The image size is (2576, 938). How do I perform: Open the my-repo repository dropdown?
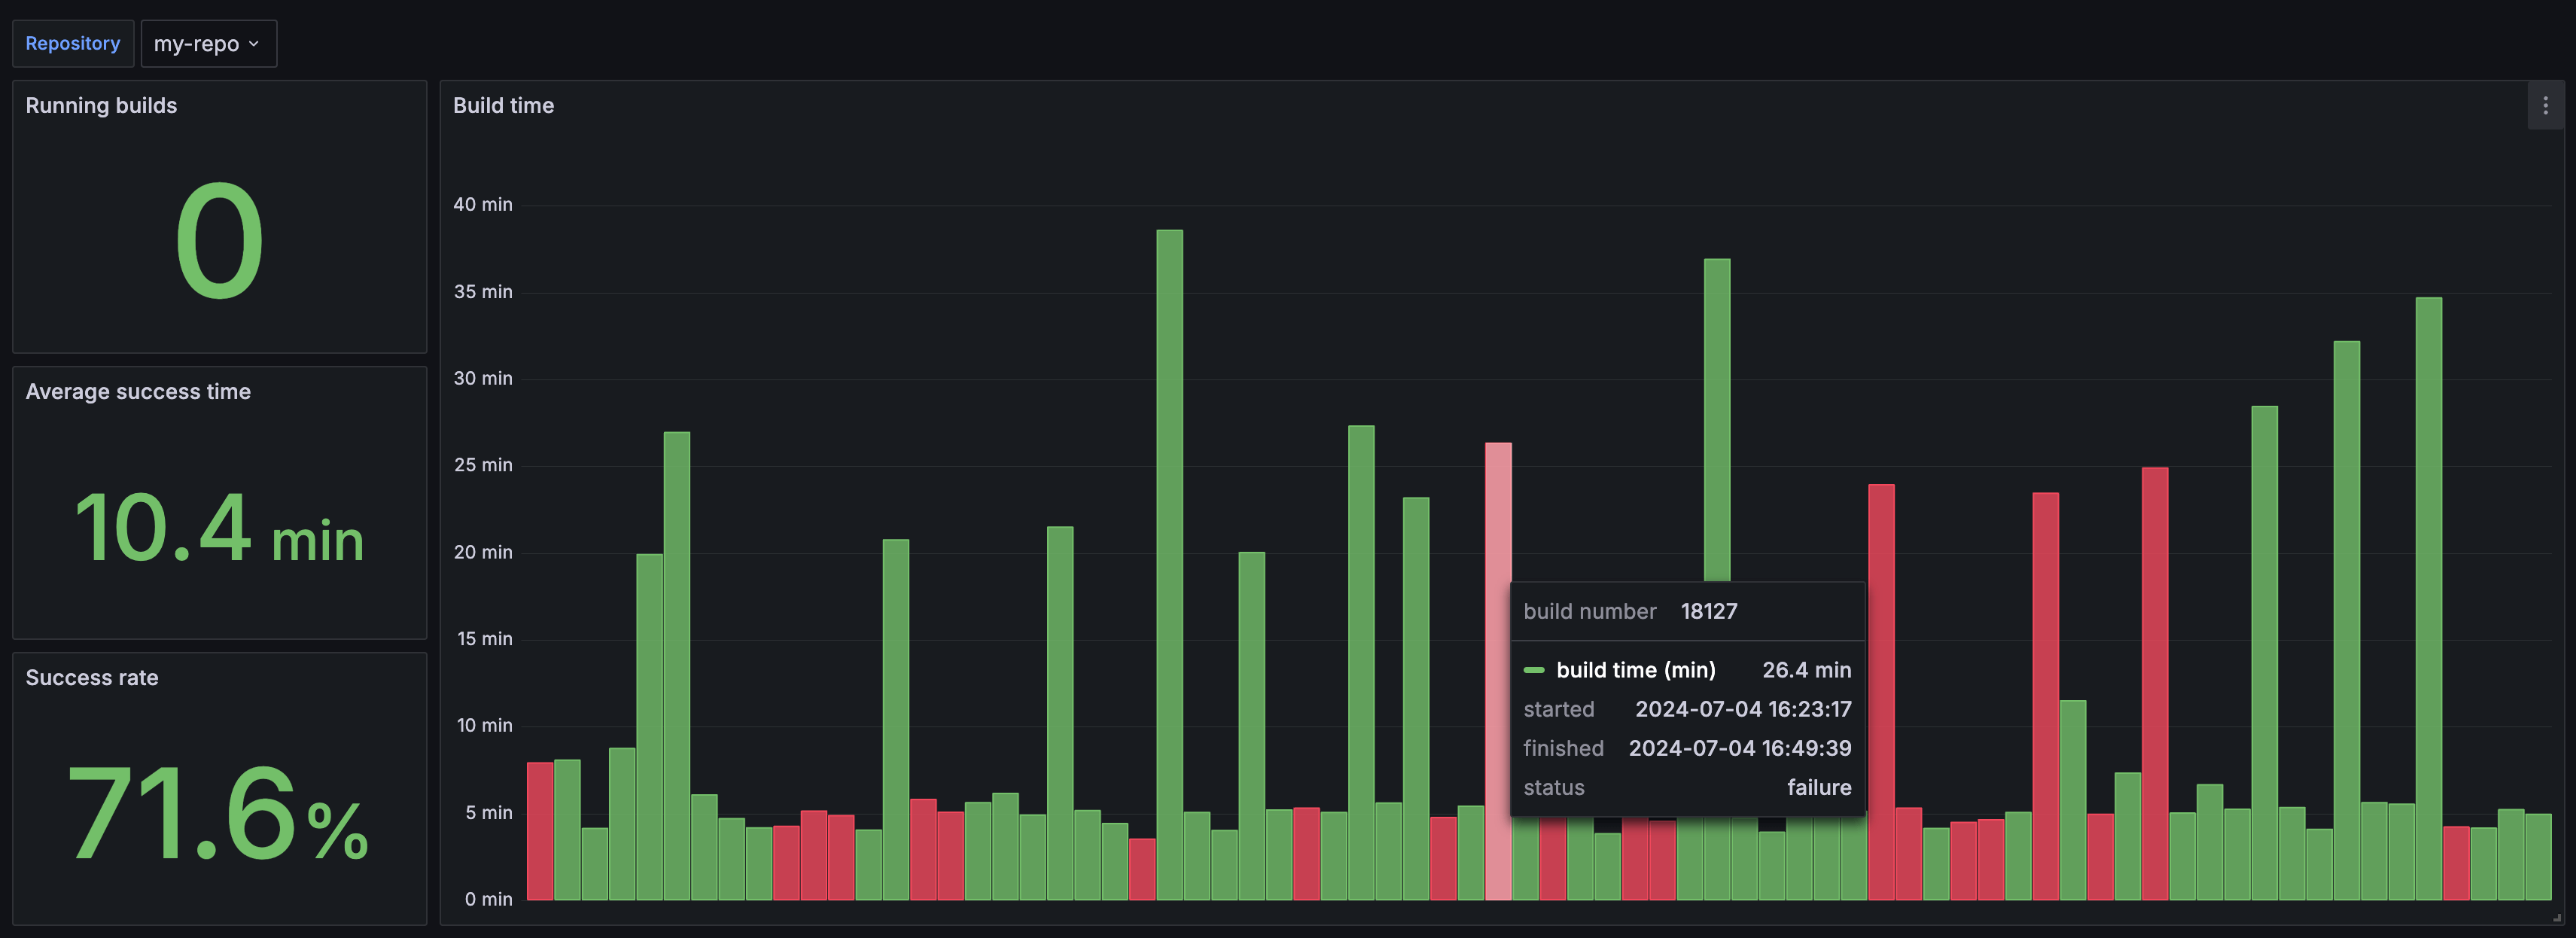click(x=208, y=43)
